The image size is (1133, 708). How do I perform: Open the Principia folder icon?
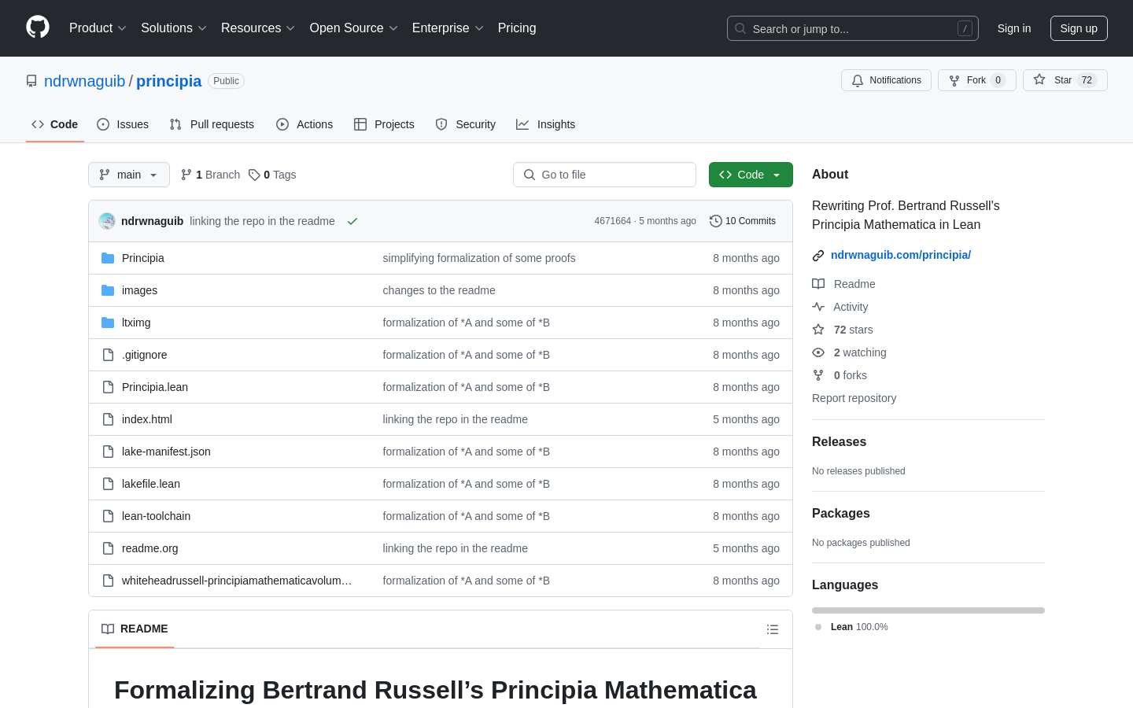[108, 258]
